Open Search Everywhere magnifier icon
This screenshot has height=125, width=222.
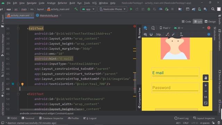click(213, 9)
